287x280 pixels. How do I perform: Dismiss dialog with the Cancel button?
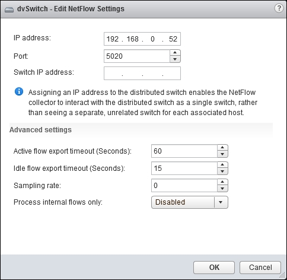click(260, 268)
